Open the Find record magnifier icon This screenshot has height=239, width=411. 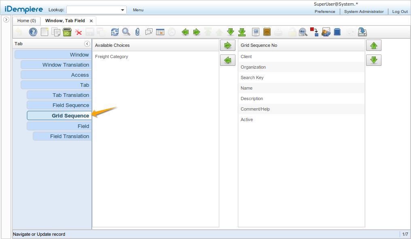(126, 32)
